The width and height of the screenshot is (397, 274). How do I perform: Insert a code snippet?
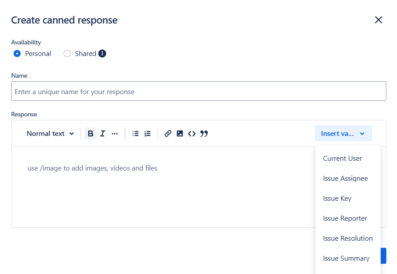[192, 133]
